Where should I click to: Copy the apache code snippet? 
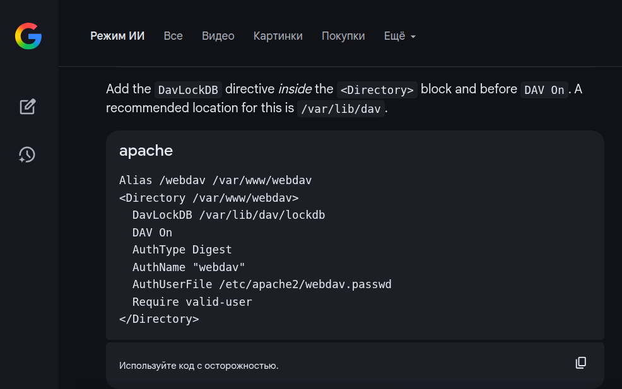click(580, 363)
